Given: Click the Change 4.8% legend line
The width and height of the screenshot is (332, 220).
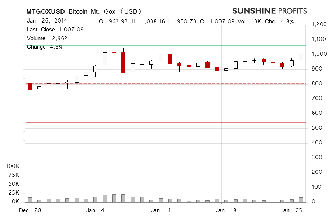Looking at the screenshot, I should click(x=45, y=47).
